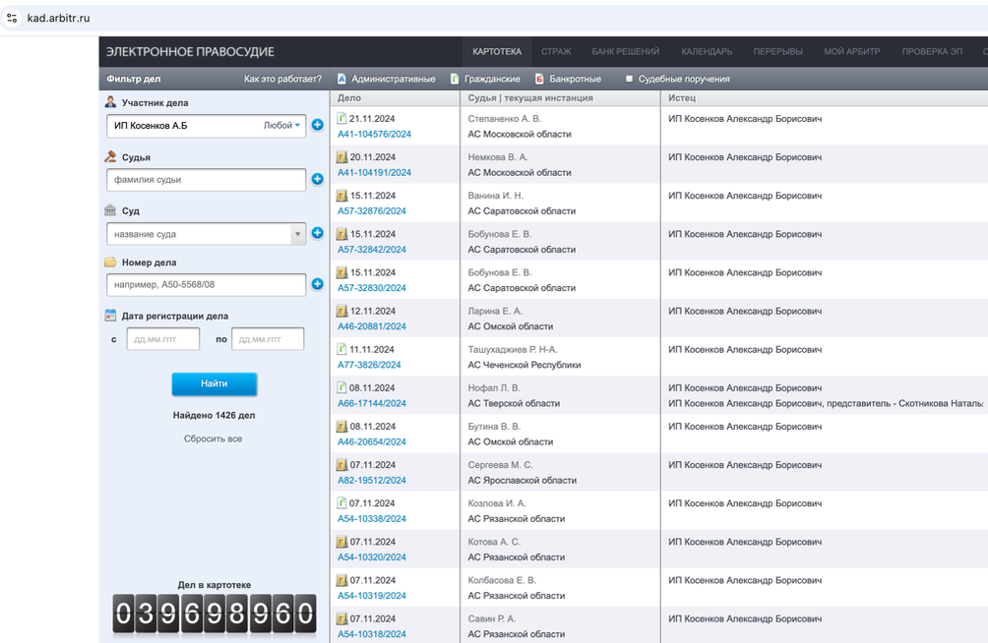Open case A46-20654/2024
The width and height of the screenshot is (988, 643).
point(372,442)
